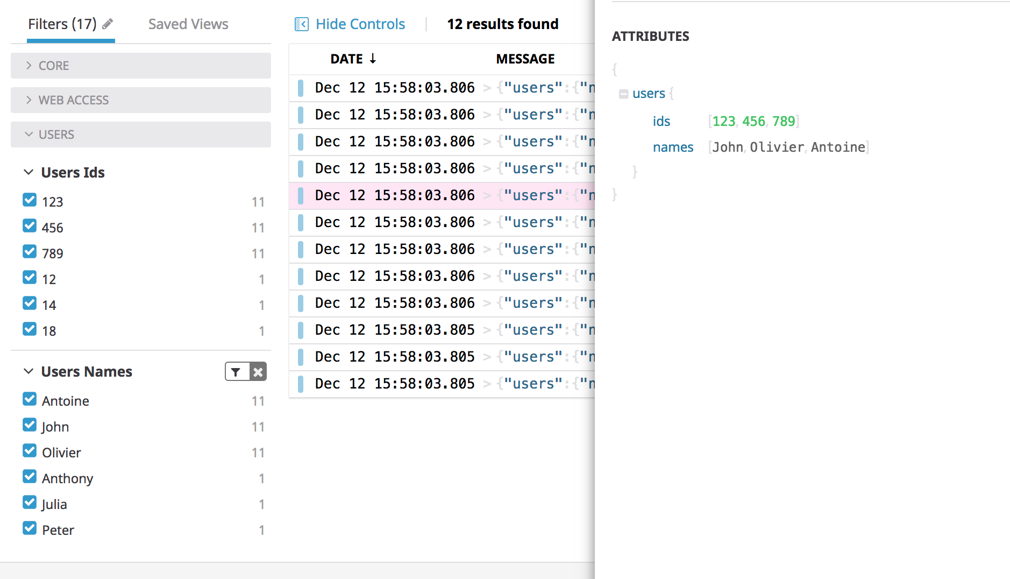Click the Hide Controls link
This screenshot has height=579, width=1010.
360,24
